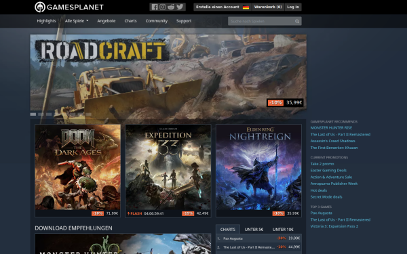Open the Twitter social icon

(x=180, y=7)
